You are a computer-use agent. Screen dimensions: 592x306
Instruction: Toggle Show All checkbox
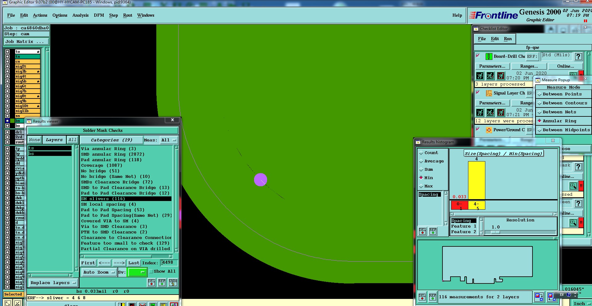tap(151, 271)
